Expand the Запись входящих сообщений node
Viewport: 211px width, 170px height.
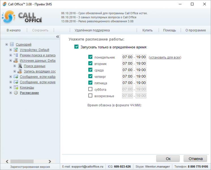pyautogui.click(x=14, y=71)
